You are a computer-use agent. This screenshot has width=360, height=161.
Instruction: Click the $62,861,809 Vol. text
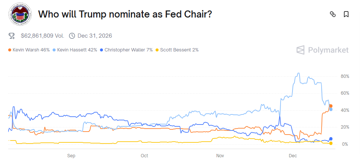pos(42,36)
